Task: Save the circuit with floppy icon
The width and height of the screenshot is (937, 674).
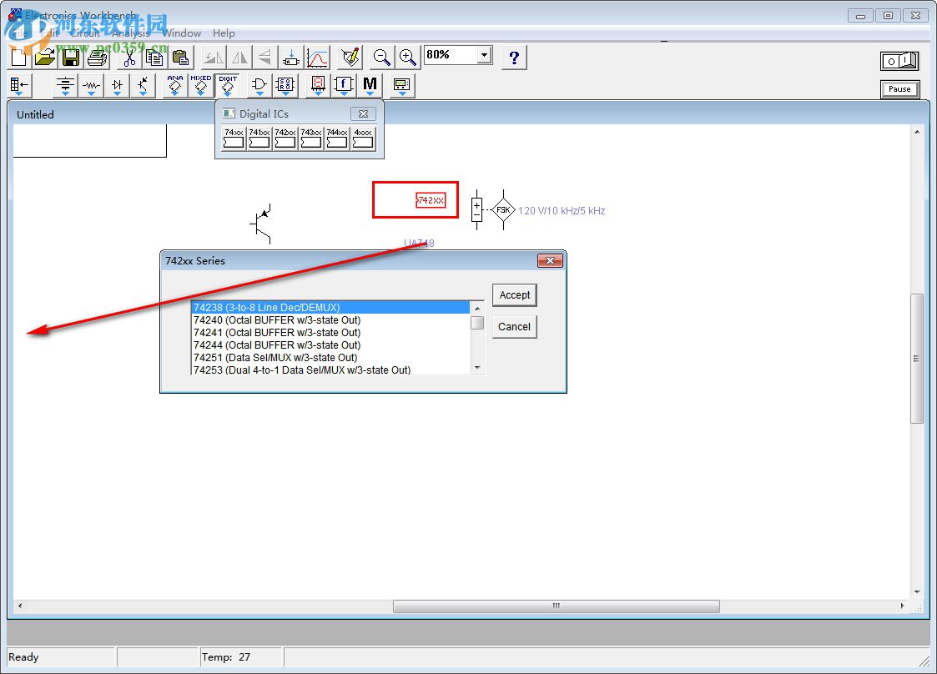Action: click(71, 58)
